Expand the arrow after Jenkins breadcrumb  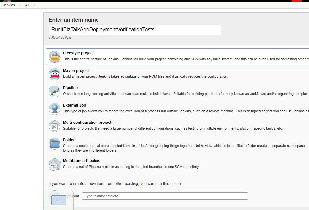coord(20,5)
